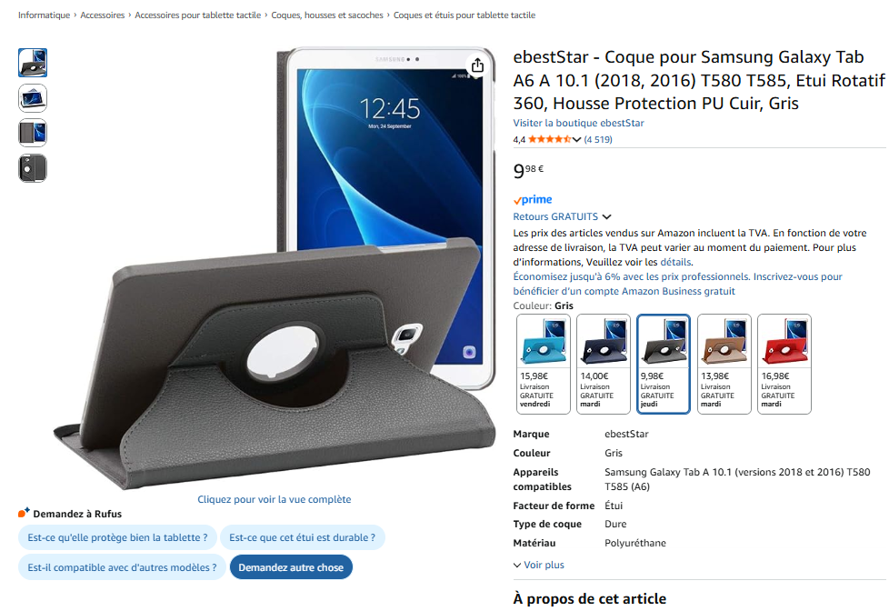Select the third open-case thumbnail
This screenshot has width=889, height=611.
(x=33, y=134)
